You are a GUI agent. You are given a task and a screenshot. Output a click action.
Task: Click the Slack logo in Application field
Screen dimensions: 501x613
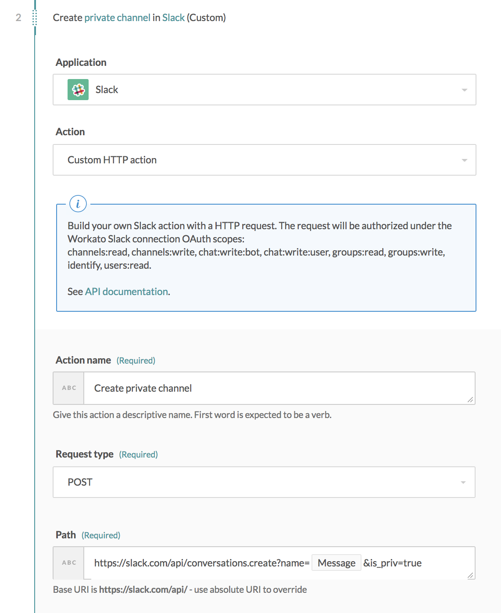[x=78, y=90]
